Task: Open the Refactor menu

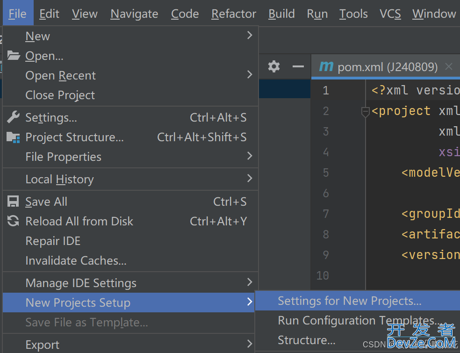Action: coord(234,14)
